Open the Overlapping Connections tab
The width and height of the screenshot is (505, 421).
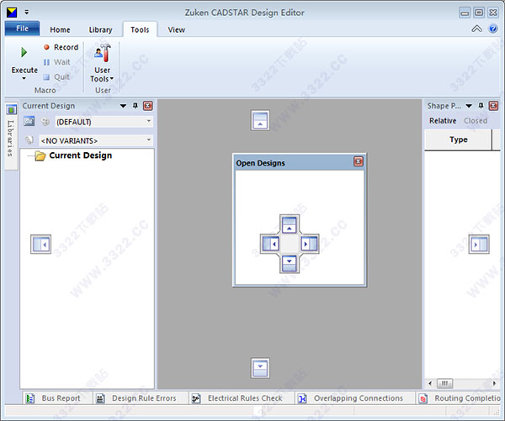pyautogui.click(x=354, y=398)
